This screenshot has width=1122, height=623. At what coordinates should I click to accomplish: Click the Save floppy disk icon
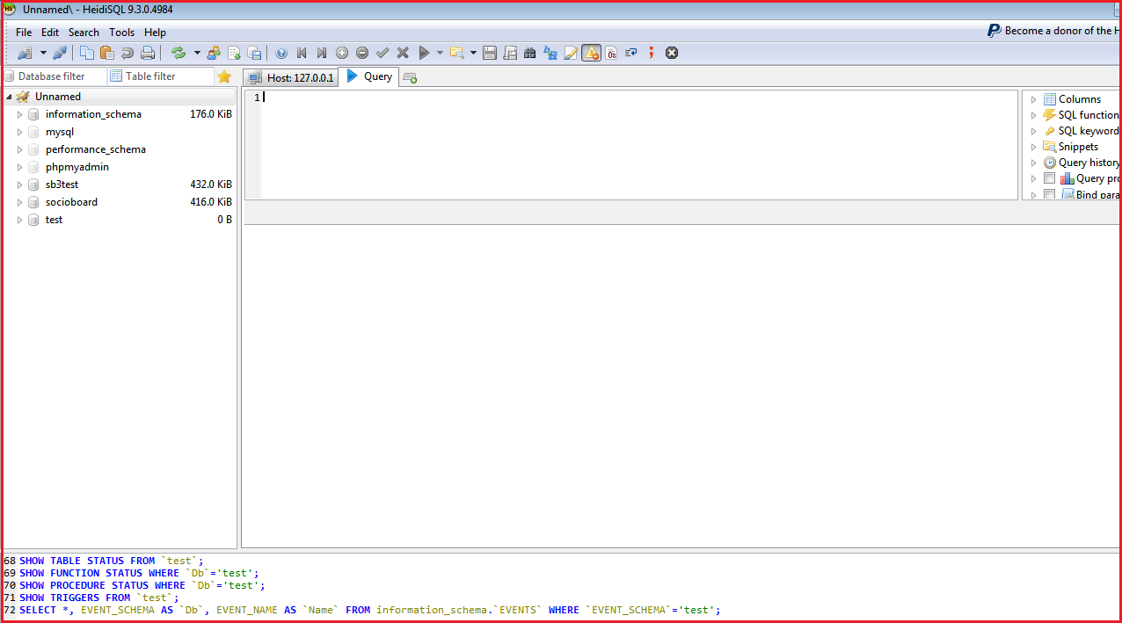[x=490, y=53]
